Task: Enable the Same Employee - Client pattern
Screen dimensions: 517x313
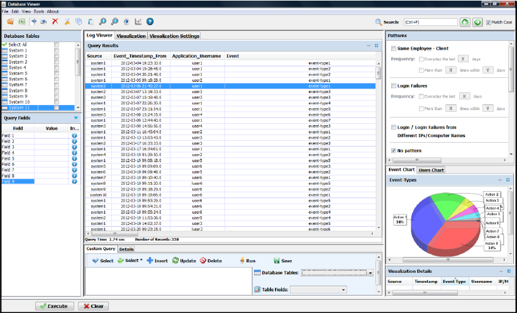Action: [394, 48]
